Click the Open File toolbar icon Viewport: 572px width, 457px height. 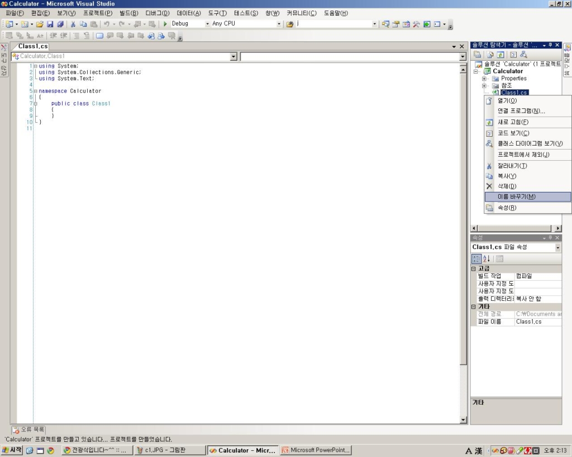[x=40, y=24]
